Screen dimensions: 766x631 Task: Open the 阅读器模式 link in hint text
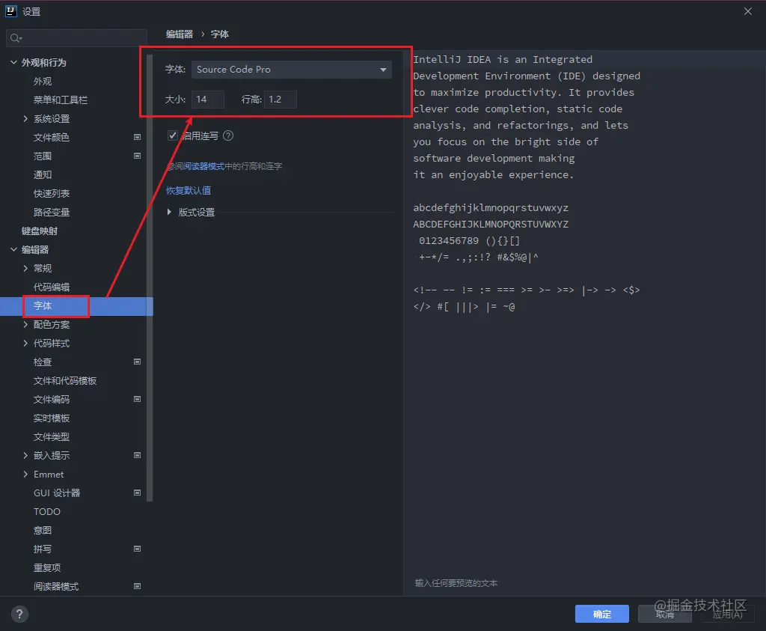pos(204,166)
